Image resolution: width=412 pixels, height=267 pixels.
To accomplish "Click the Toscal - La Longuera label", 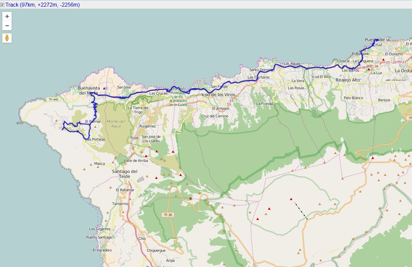I will click(356, 61).
